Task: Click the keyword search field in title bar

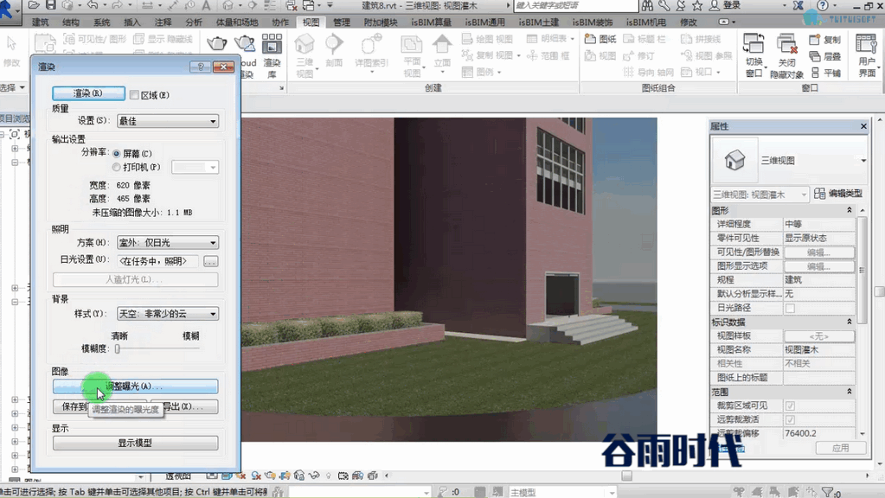Action: tap(575, 6)
